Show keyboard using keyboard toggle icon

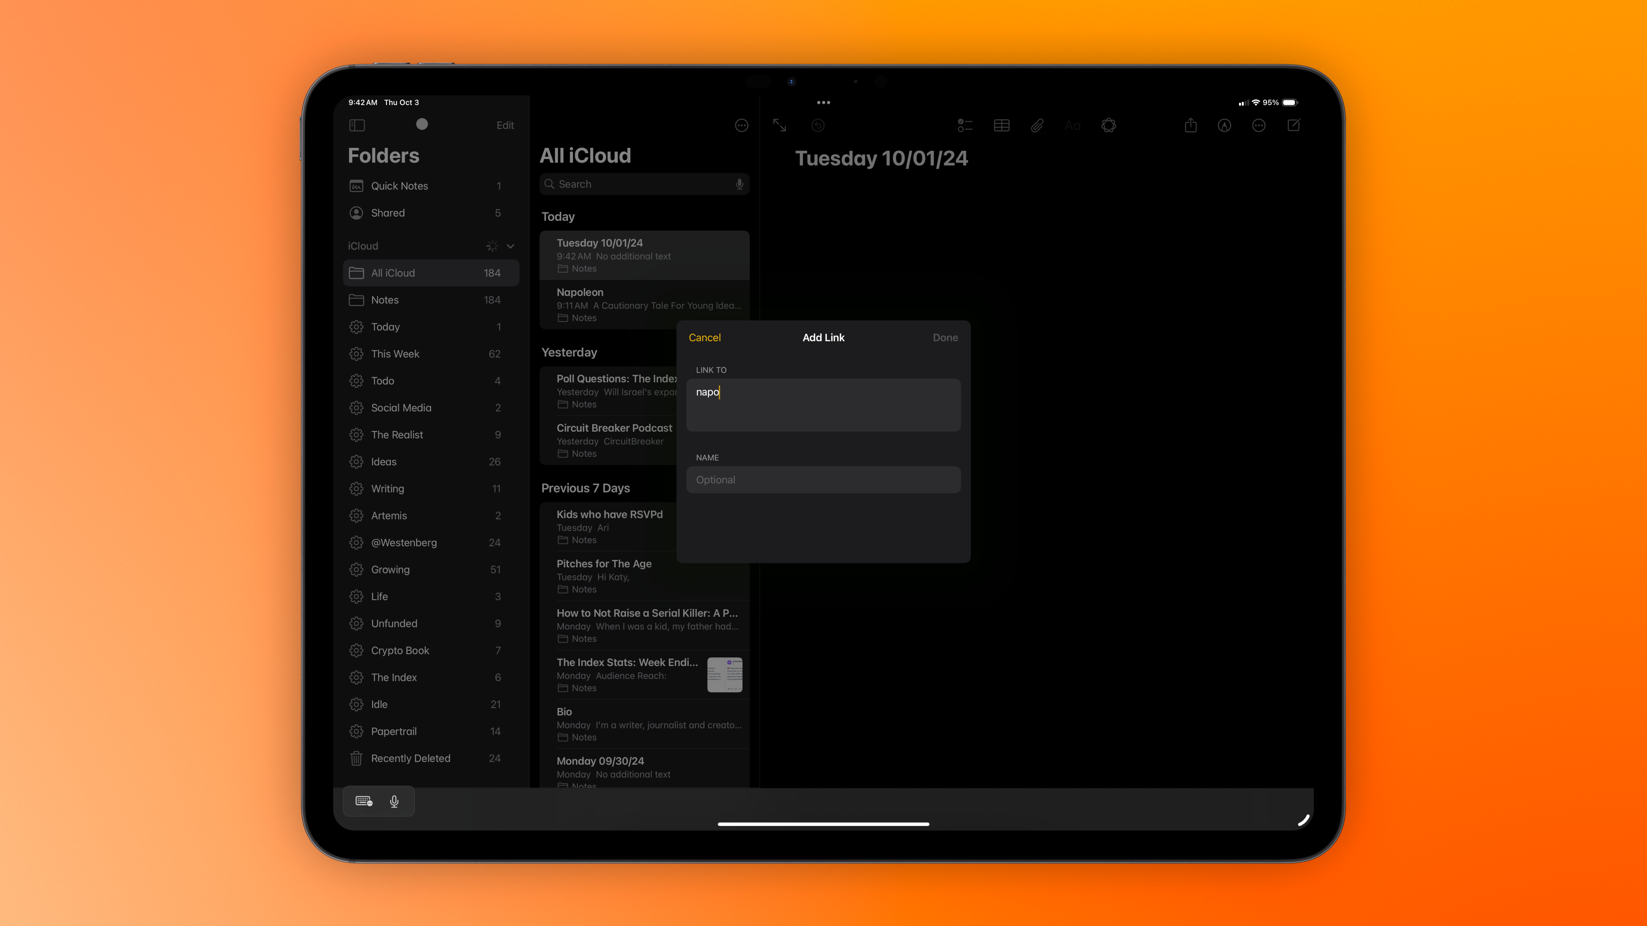[x=364, y=801]
